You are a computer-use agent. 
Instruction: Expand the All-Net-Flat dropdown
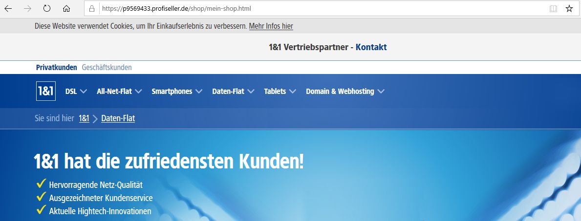pos(119,92)
